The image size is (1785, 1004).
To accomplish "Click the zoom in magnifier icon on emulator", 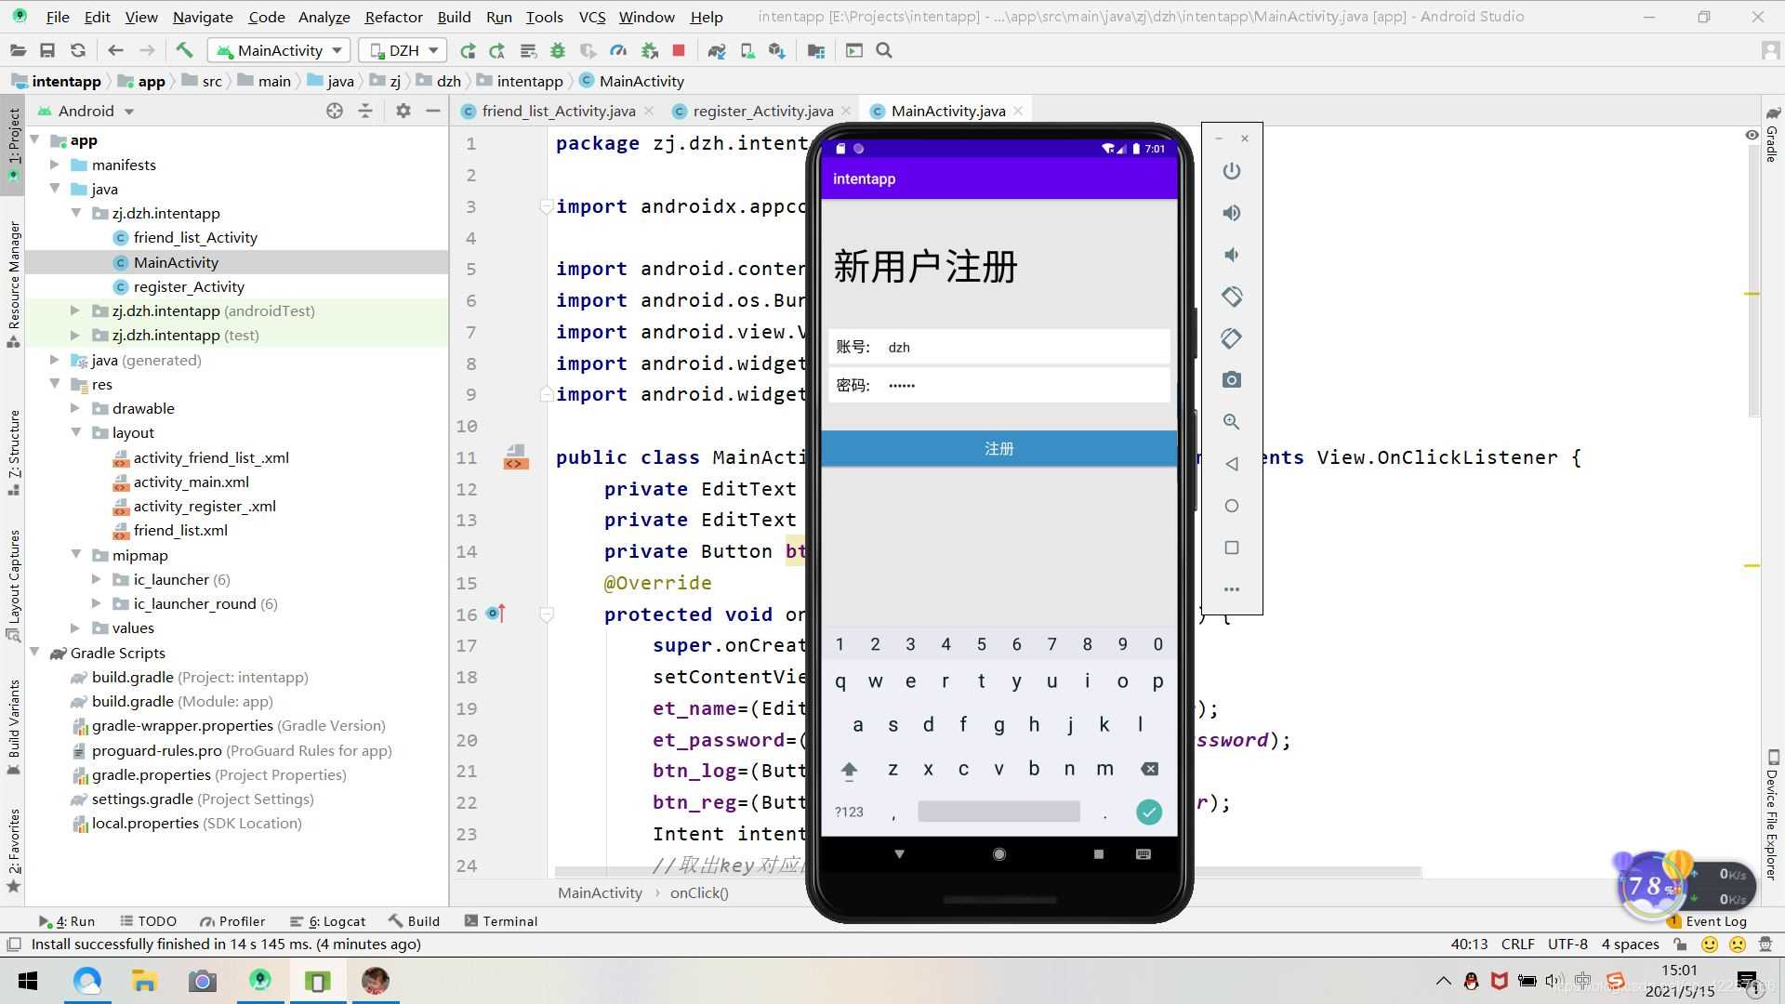I will [1231, 422].
